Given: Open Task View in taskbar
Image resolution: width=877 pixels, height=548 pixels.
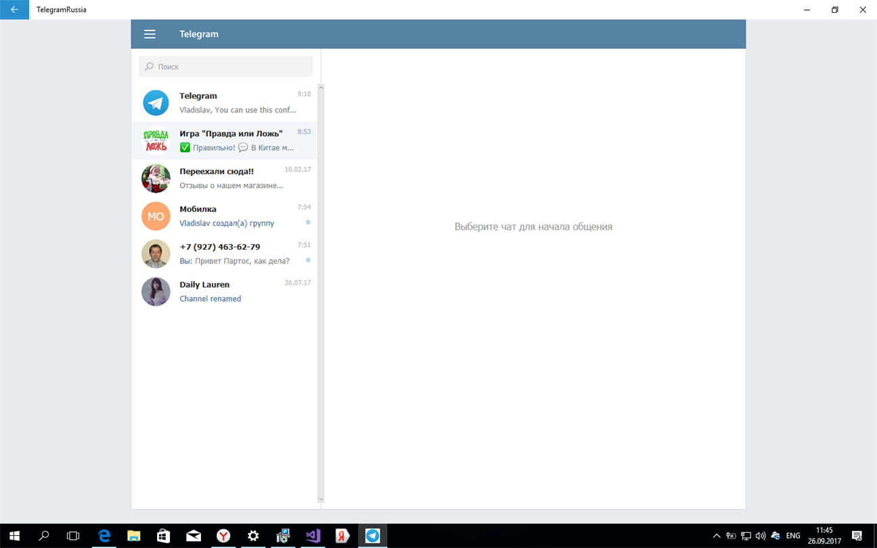Looking at the screenshot, I should 73,536.
